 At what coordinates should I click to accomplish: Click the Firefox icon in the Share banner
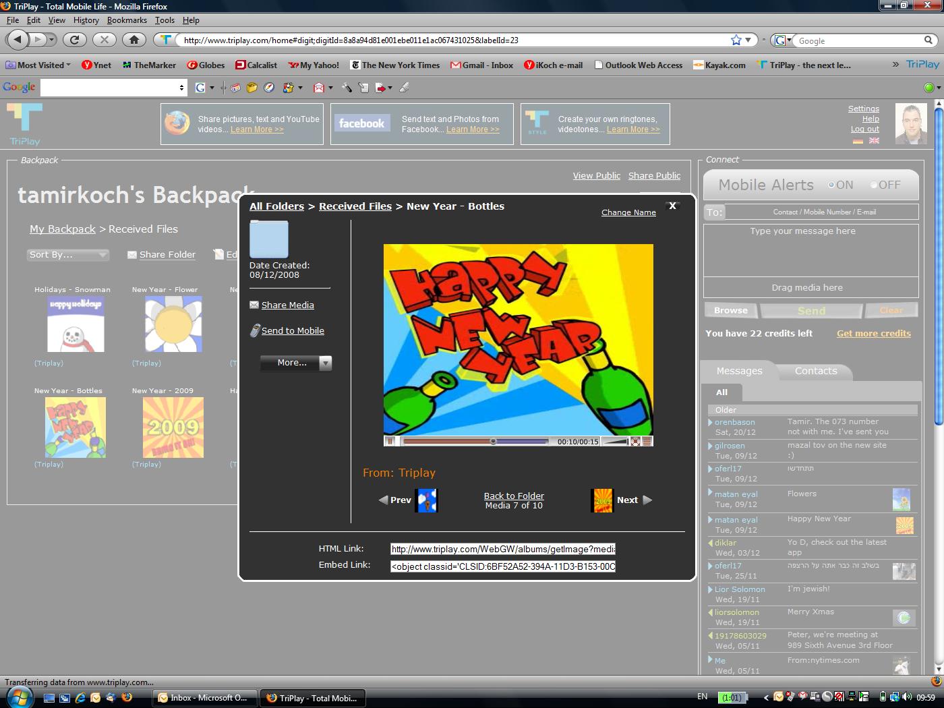177,123
